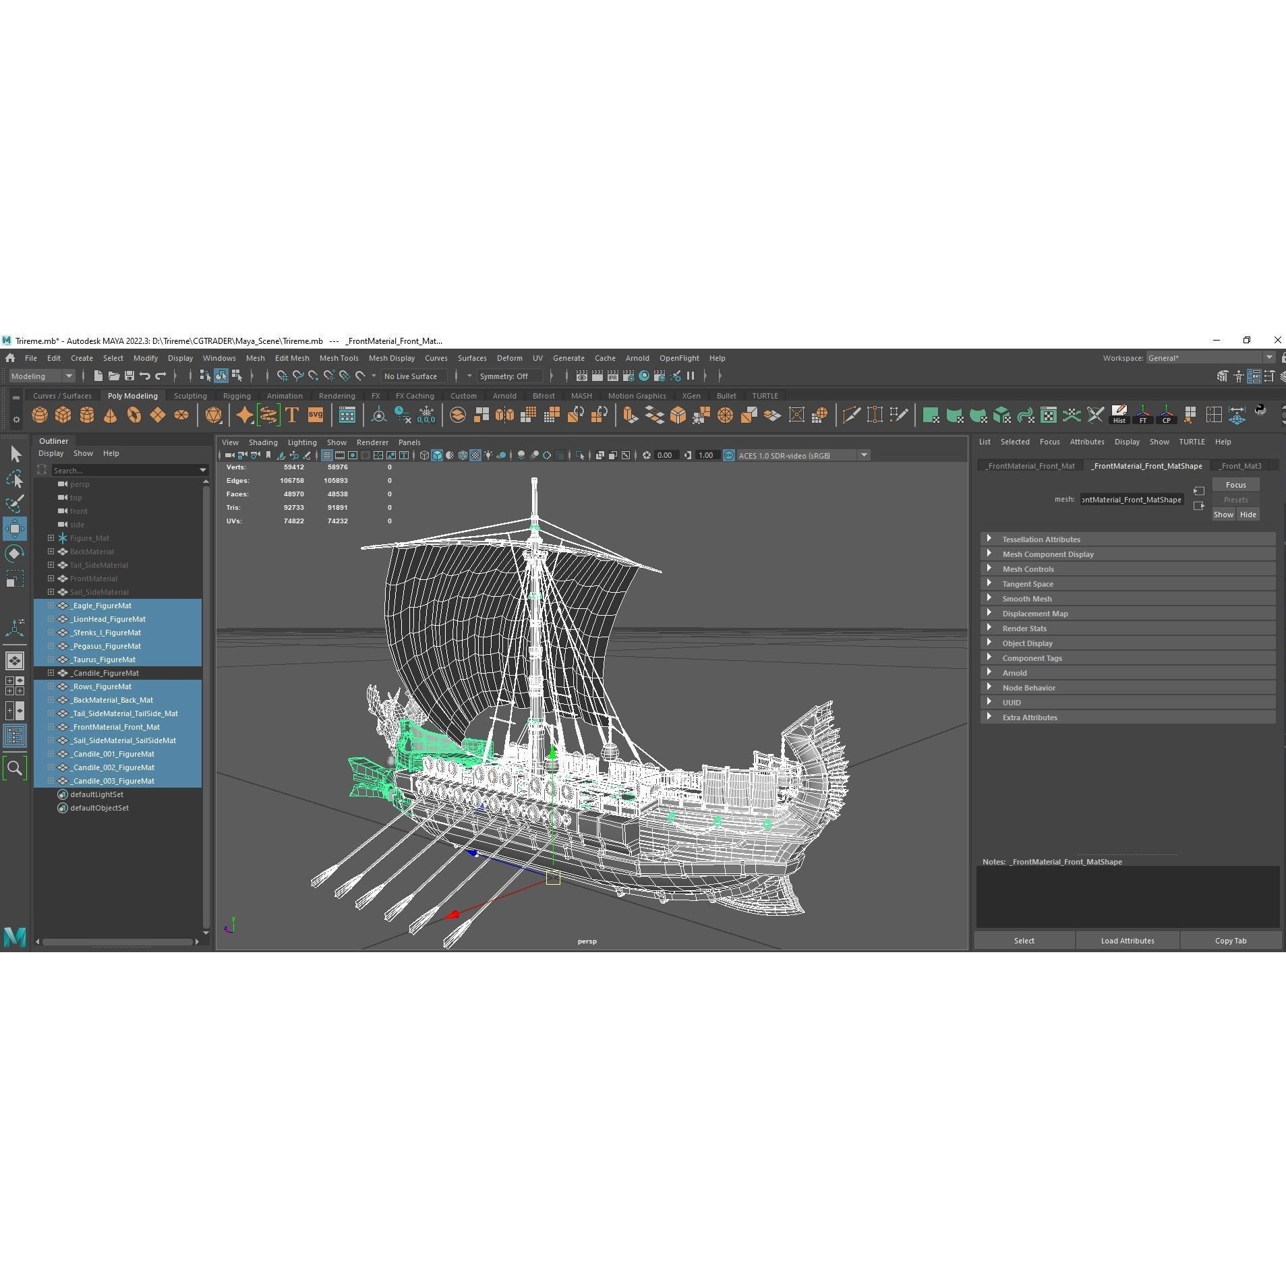This screenshot has height=1286, width=1286.
Task: Open the Mesh Tools menu
Action: (339, 357)
